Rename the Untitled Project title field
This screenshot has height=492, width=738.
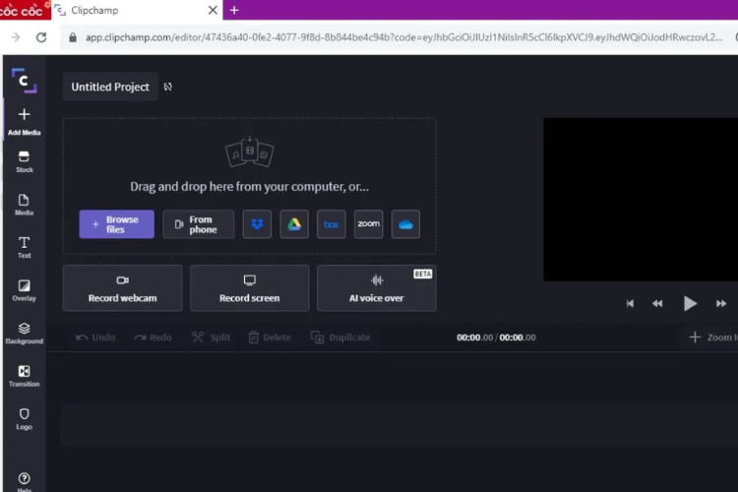point(110,87)
